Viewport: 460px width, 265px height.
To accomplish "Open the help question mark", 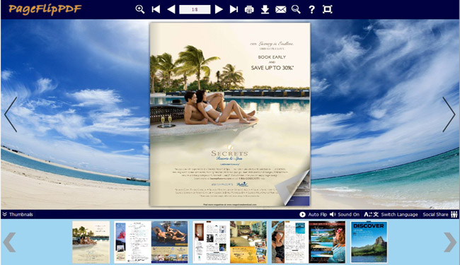I will coord(311,10).
